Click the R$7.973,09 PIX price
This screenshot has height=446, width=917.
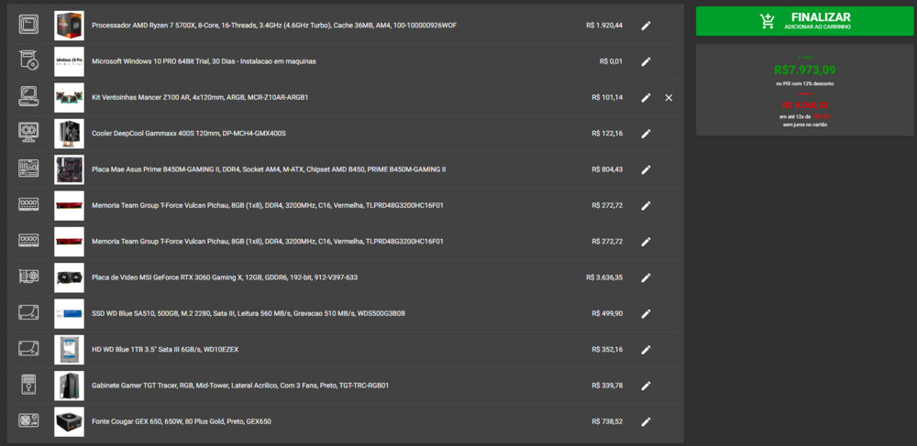click(804, 69)
